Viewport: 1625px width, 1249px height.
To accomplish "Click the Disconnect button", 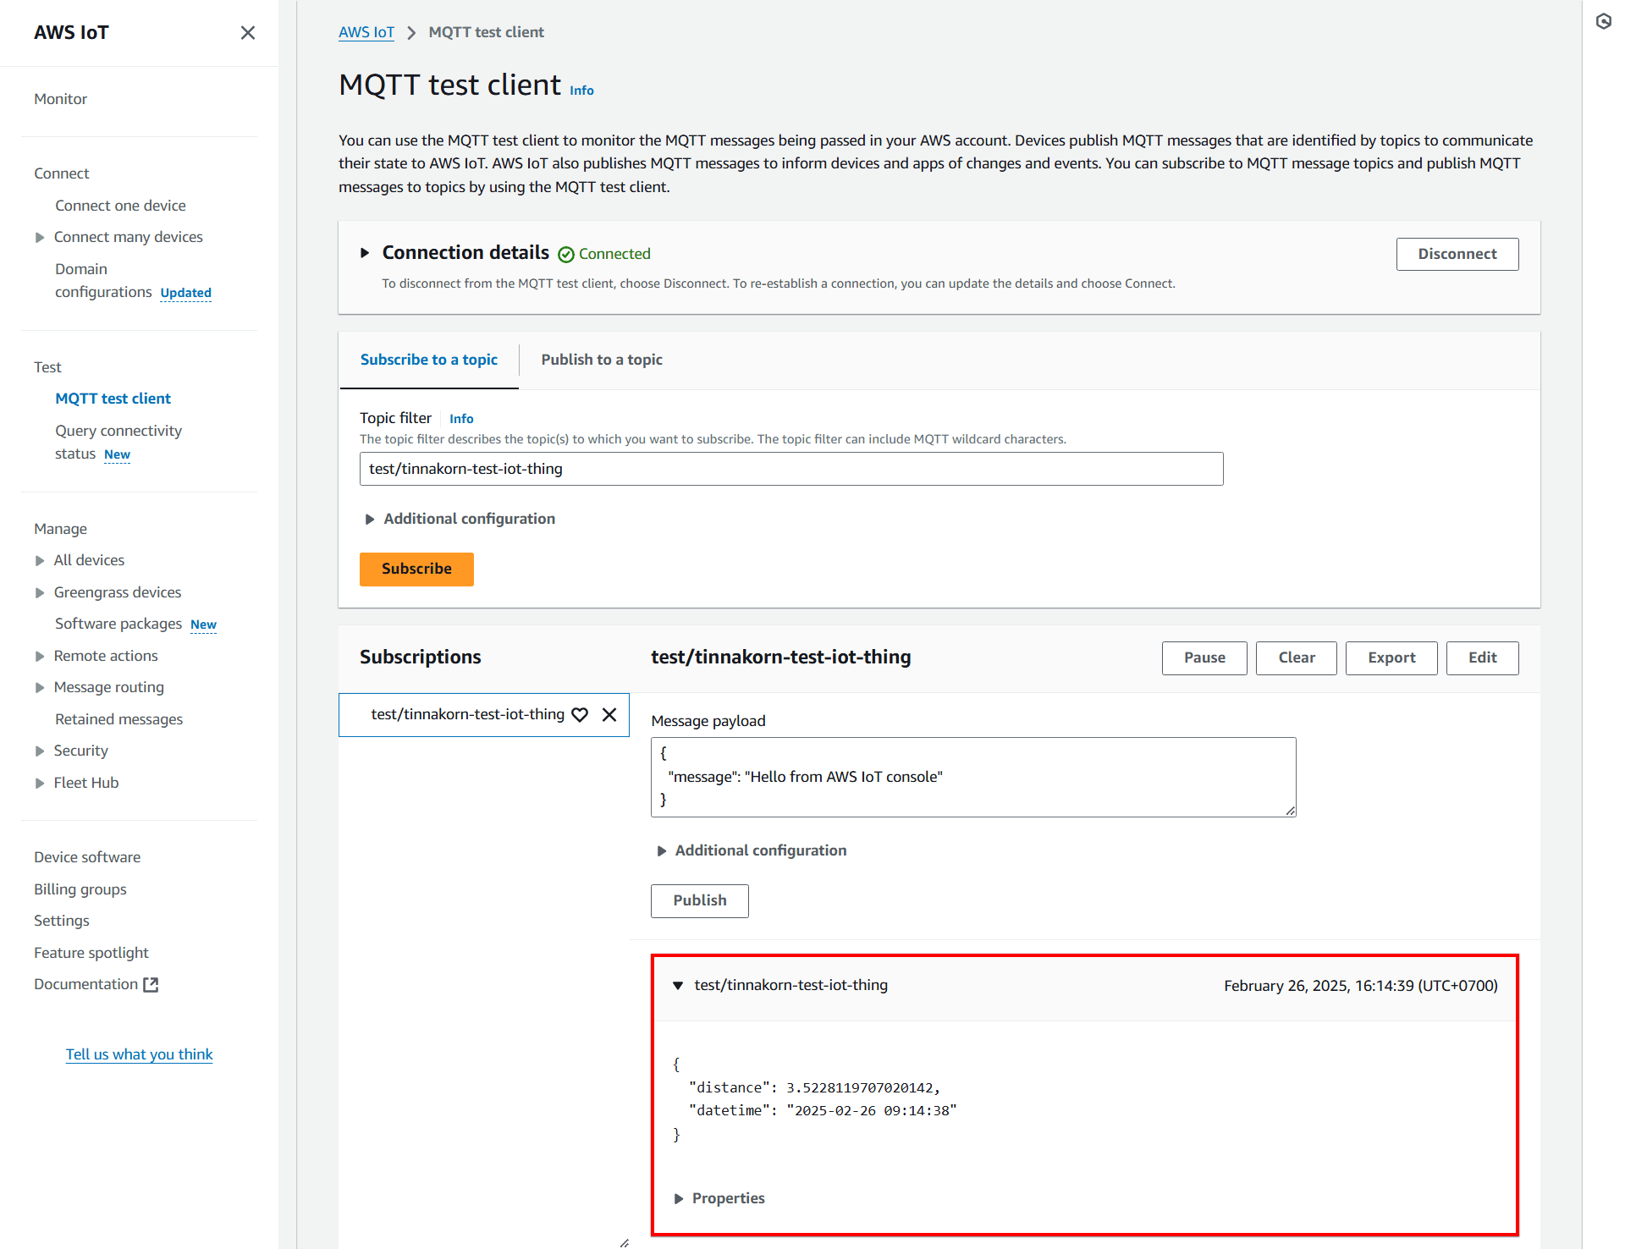I will pyautogui.click(x=1457, y=255).
